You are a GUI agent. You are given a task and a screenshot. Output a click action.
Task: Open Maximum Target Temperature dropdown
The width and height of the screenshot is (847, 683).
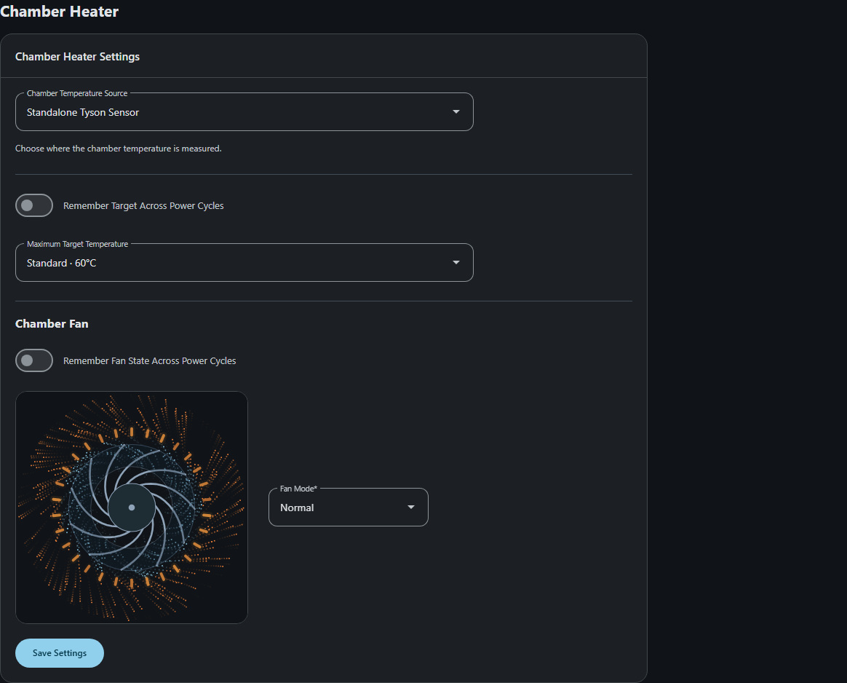(x=244, y=263)
